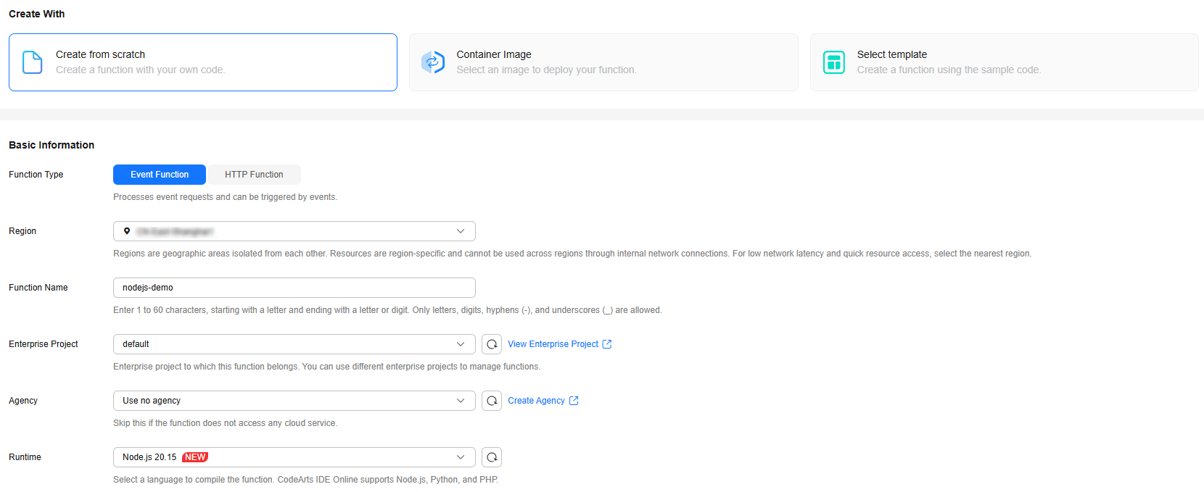Choose the Create from scratch card

(203, 62)
